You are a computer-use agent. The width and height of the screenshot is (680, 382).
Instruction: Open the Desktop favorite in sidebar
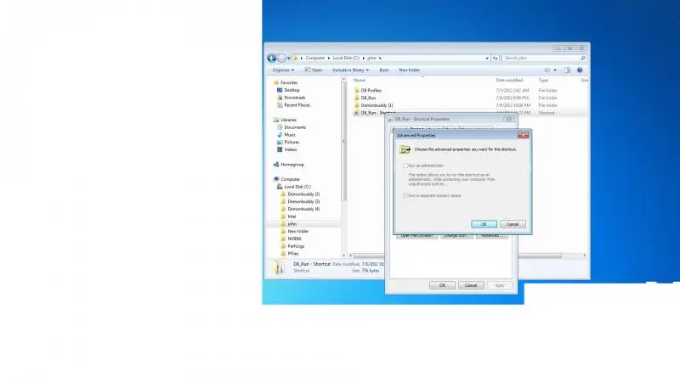tap(292, 90)
